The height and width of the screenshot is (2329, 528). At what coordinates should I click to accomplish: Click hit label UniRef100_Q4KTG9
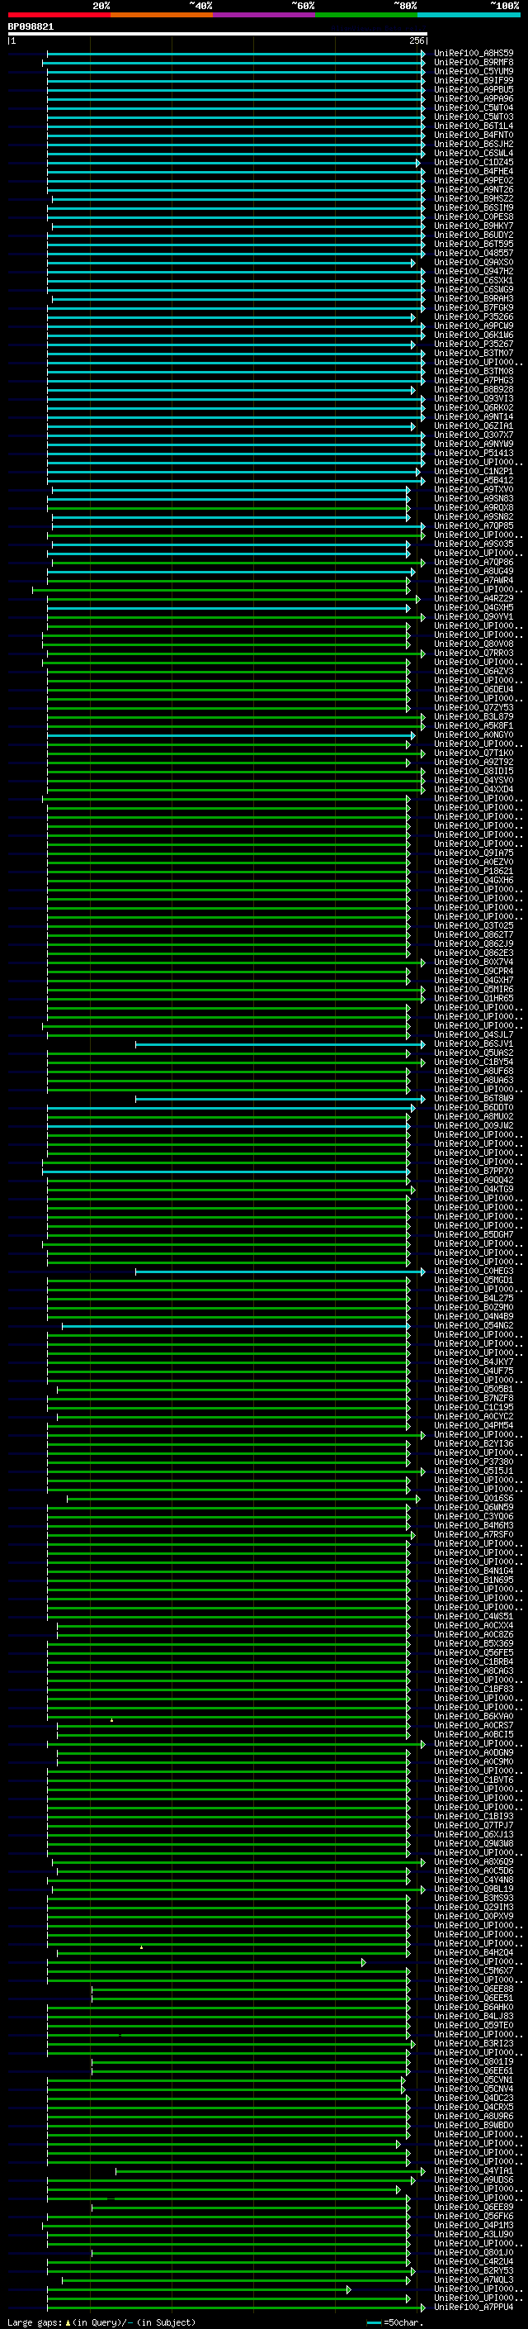[x=474, y=1190]
